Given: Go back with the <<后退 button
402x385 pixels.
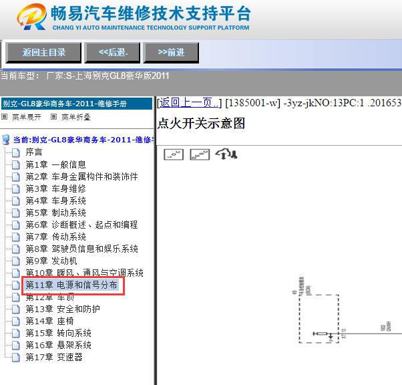Looking at the screenshot, I should point(112,53).
